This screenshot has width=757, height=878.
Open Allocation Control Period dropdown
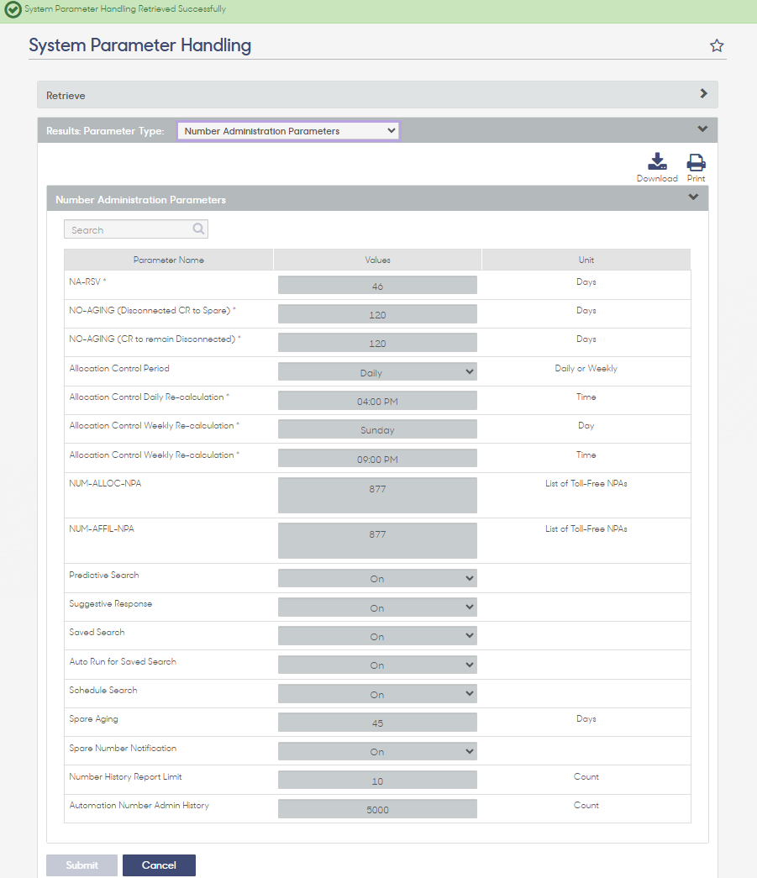(x=377, y=372)
